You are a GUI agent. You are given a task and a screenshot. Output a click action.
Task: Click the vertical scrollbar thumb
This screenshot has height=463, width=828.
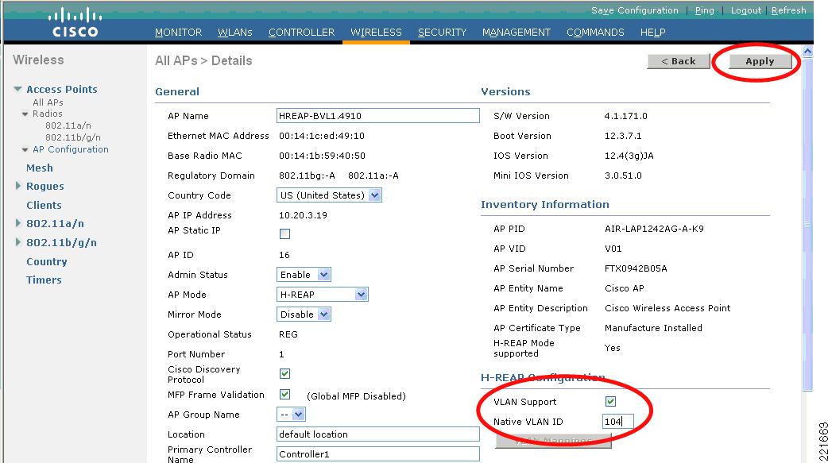[x=807, y=223]
